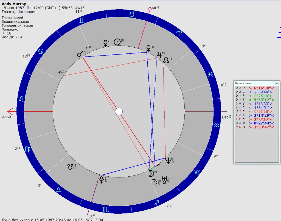Click the Jupiter glyph marked 18
Viewport: 281px width, 221px height.
[159, 54]
